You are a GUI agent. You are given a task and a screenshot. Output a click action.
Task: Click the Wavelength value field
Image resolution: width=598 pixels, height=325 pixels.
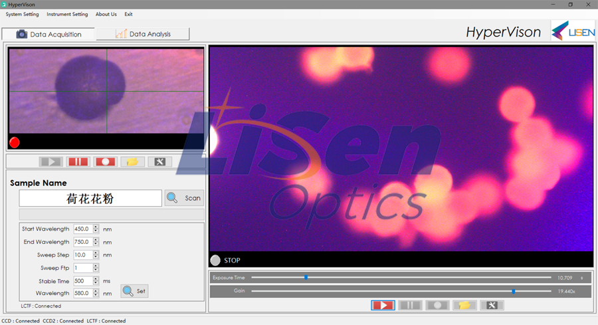[83, 293]
